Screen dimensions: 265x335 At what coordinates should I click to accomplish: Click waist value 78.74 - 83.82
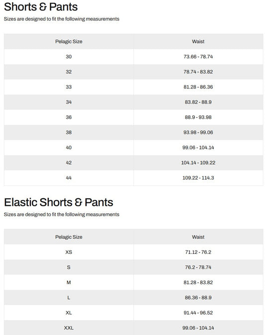tap(198, 72)
